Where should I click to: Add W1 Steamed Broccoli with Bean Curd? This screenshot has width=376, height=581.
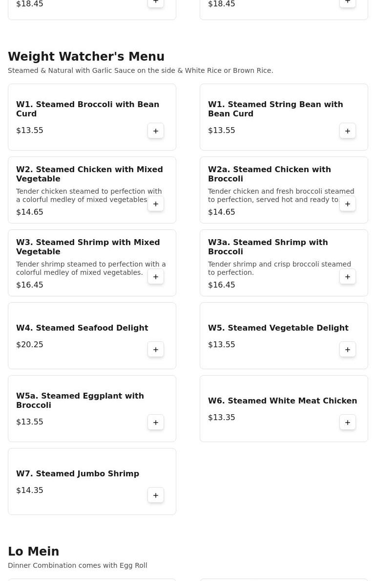click(156, 131)
